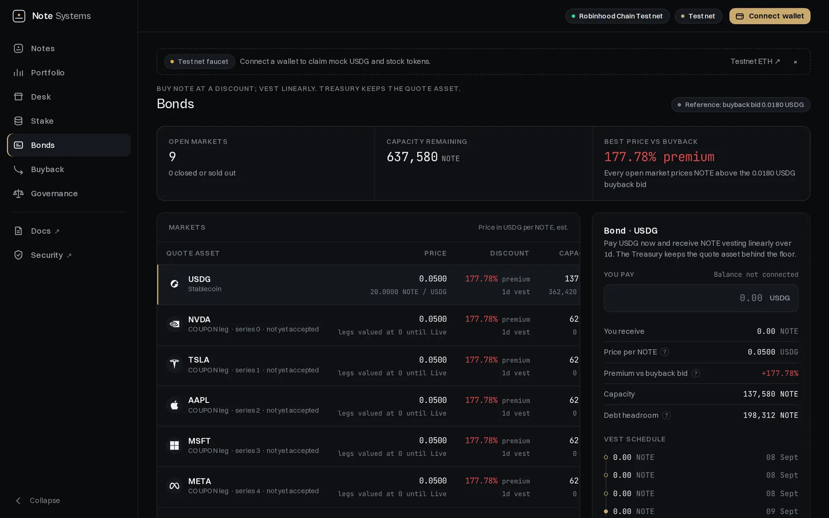The height and width of the screenshot is (518, 829).
Task: Open the Testnet ETH link
Action: pos(755,62)
